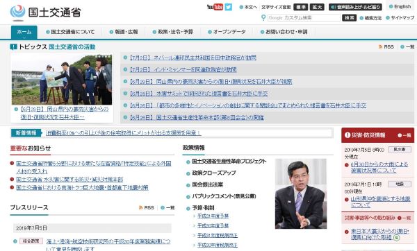The height and width of the screenshot is (251, 417).
Task: Click 標準 text size button
Action: point(301,7)
